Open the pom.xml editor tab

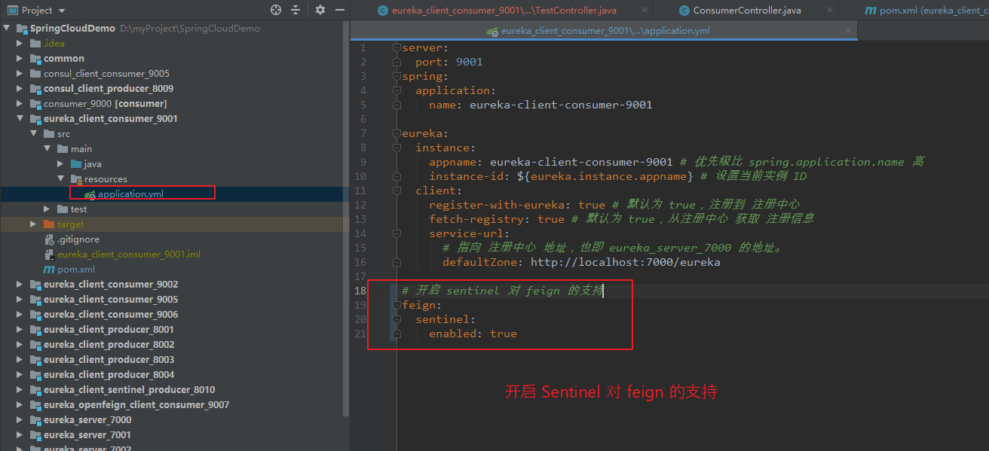click(x=927, y=11)
